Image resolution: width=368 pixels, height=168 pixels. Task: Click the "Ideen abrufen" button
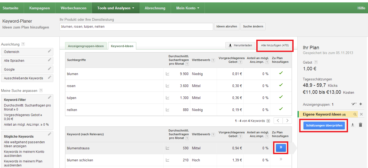pyautogui.click(x=227, y=26)
